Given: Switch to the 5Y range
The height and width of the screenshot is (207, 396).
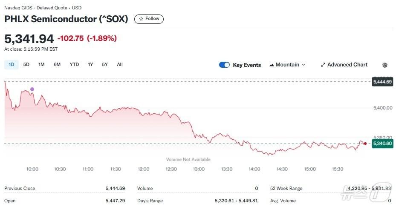Looking at the screenshot, I should pos(105,65).
